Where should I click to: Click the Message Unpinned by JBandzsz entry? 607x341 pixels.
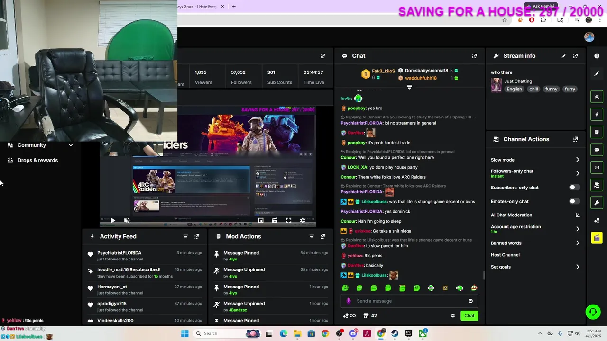coord(270,306)
